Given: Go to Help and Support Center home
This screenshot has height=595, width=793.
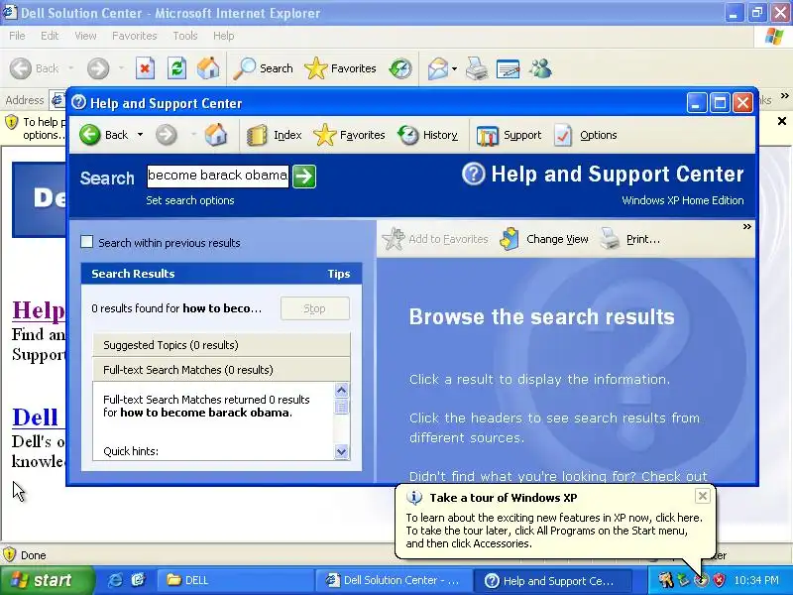Looking at the screenshot, I should point(216,135).
